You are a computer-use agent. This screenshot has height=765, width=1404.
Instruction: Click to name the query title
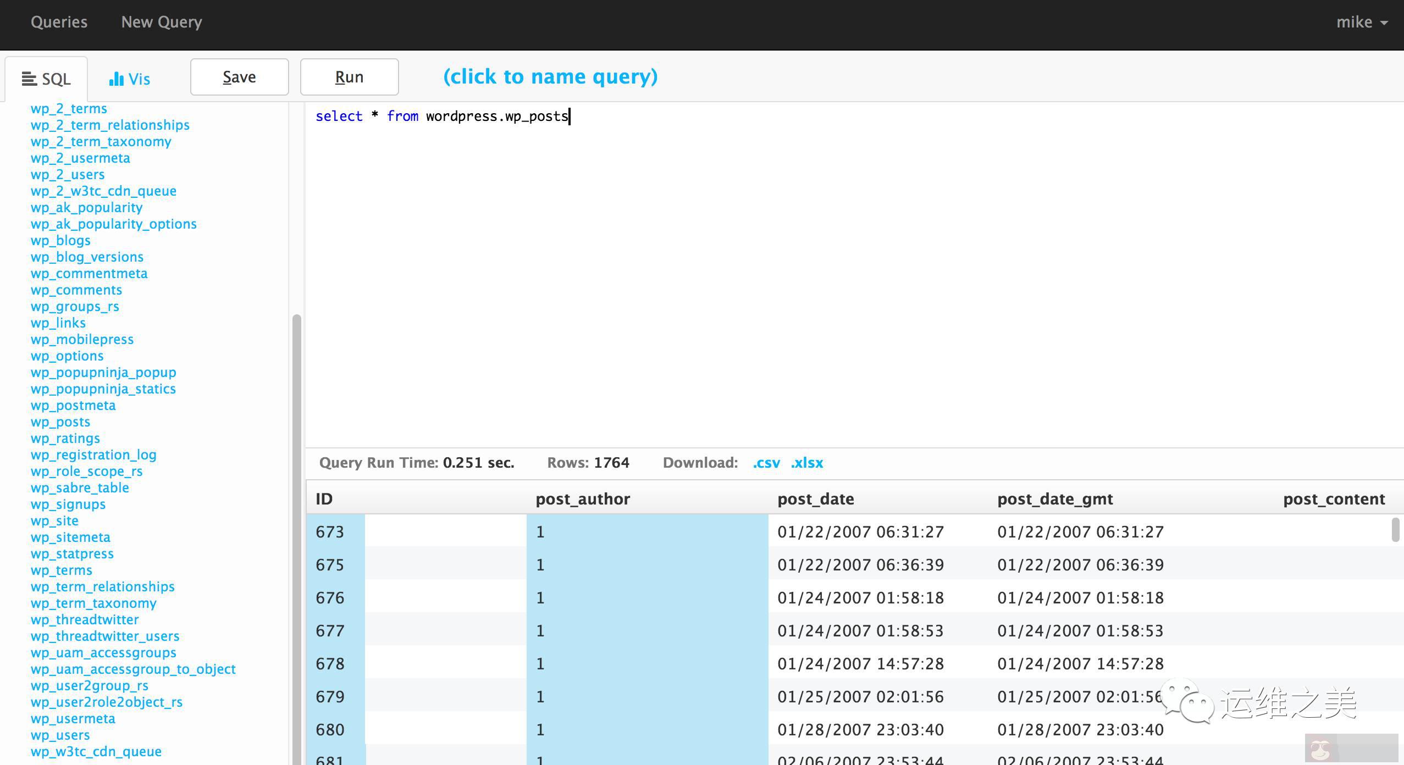pos(550,76)
